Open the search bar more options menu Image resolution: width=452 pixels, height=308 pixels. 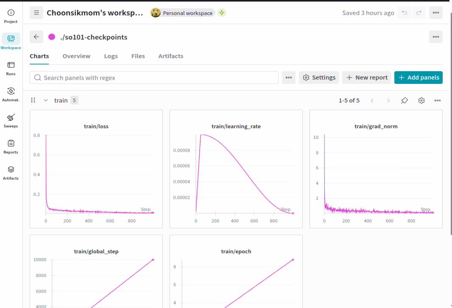click(289, 78)
